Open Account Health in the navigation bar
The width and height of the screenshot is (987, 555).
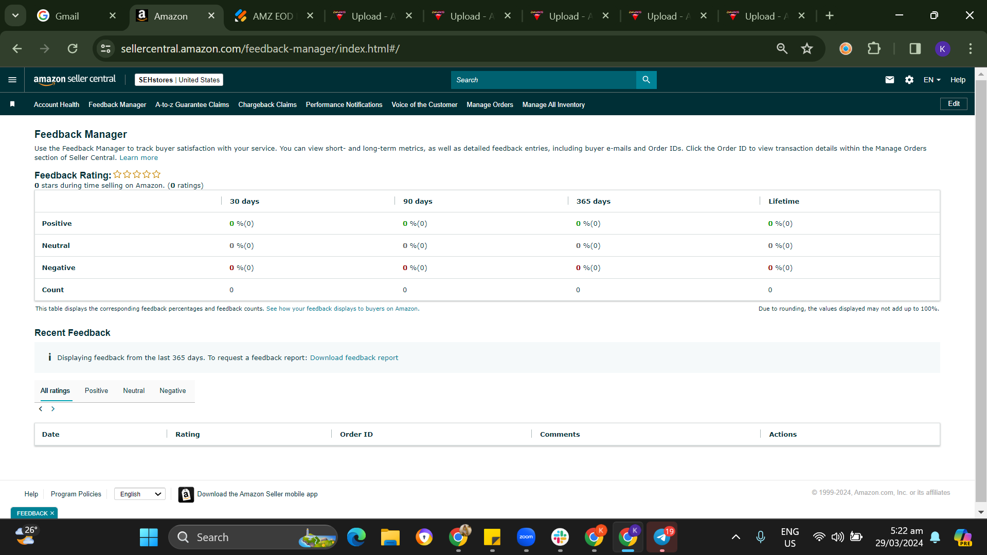tap(57, 104)
